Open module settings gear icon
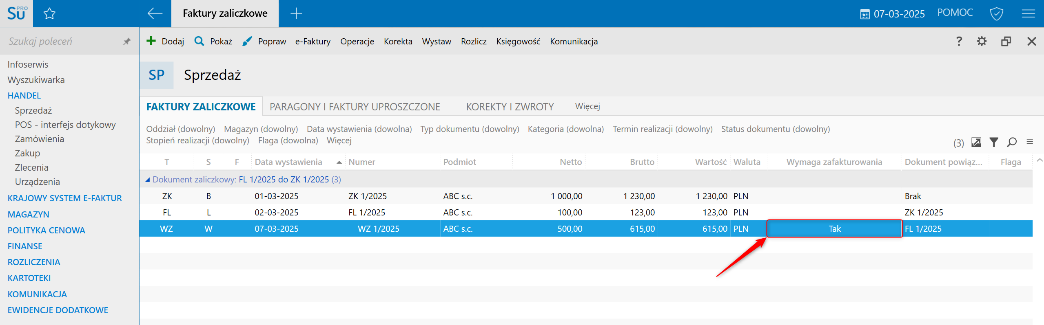Image resolution: width=1044 pixels, height=325 pixels. pos(982,41)
